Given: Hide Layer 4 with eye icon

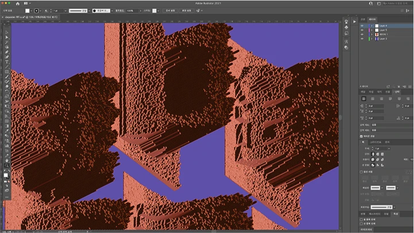Looking at the screenshot, I should click(x=362, y=26).
